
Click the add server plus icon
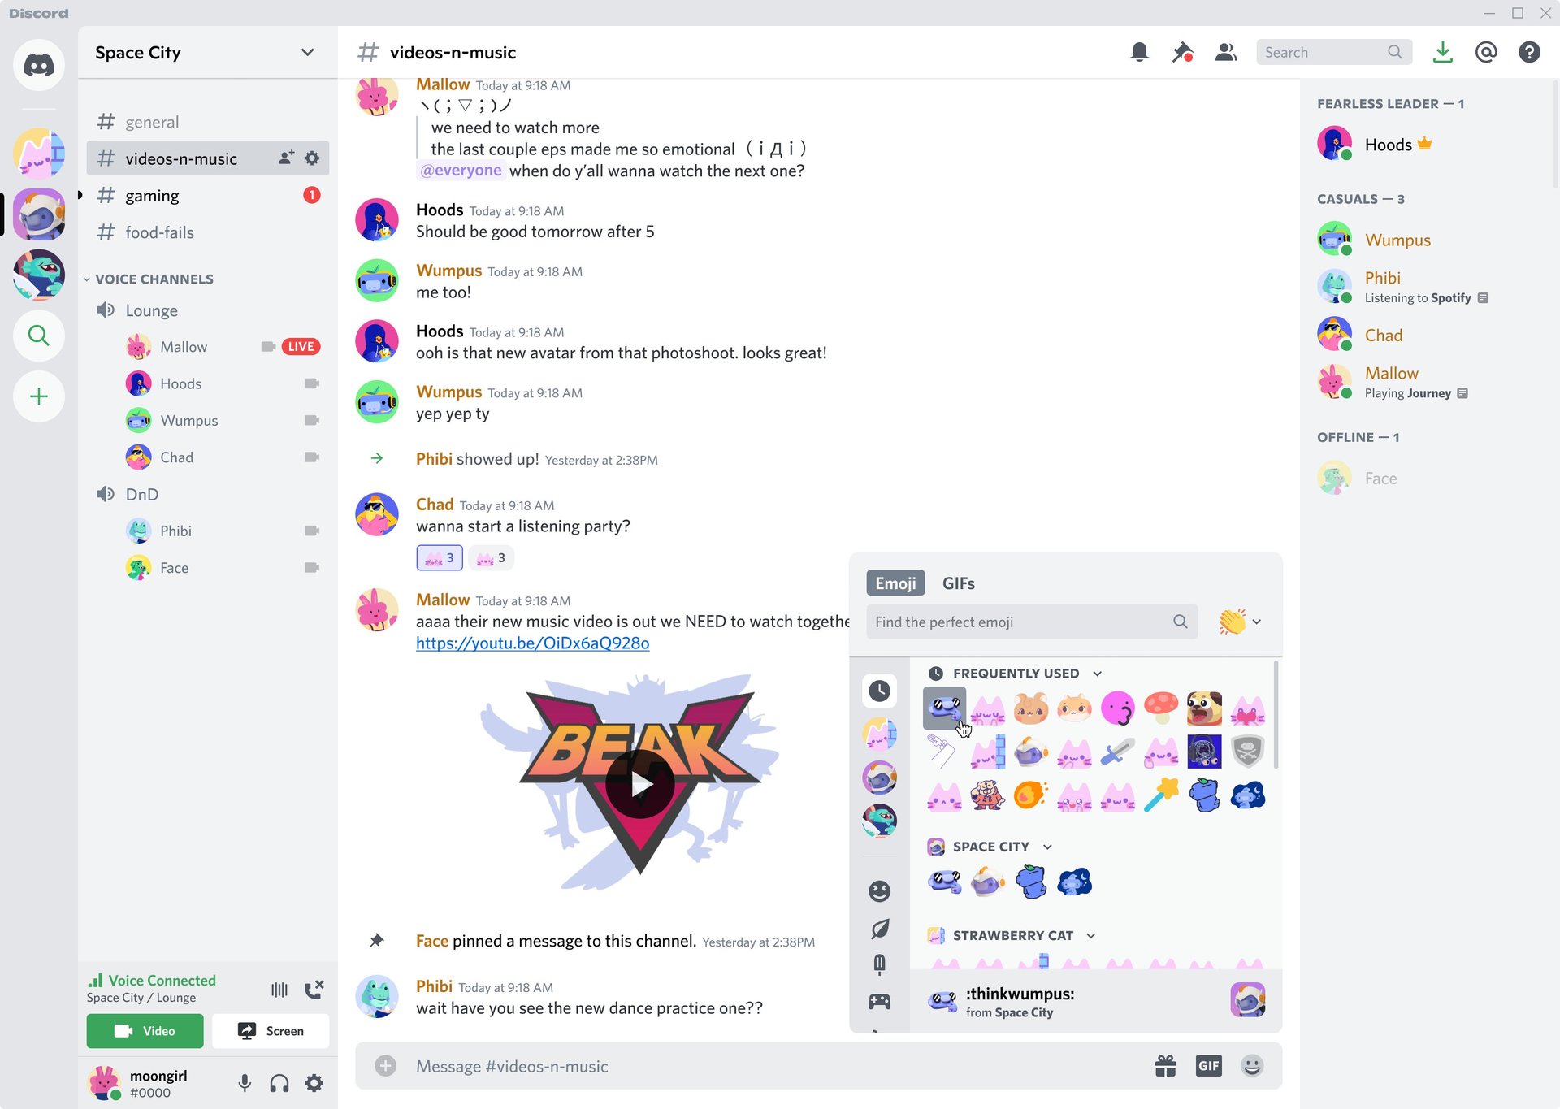tap(38, 396)
